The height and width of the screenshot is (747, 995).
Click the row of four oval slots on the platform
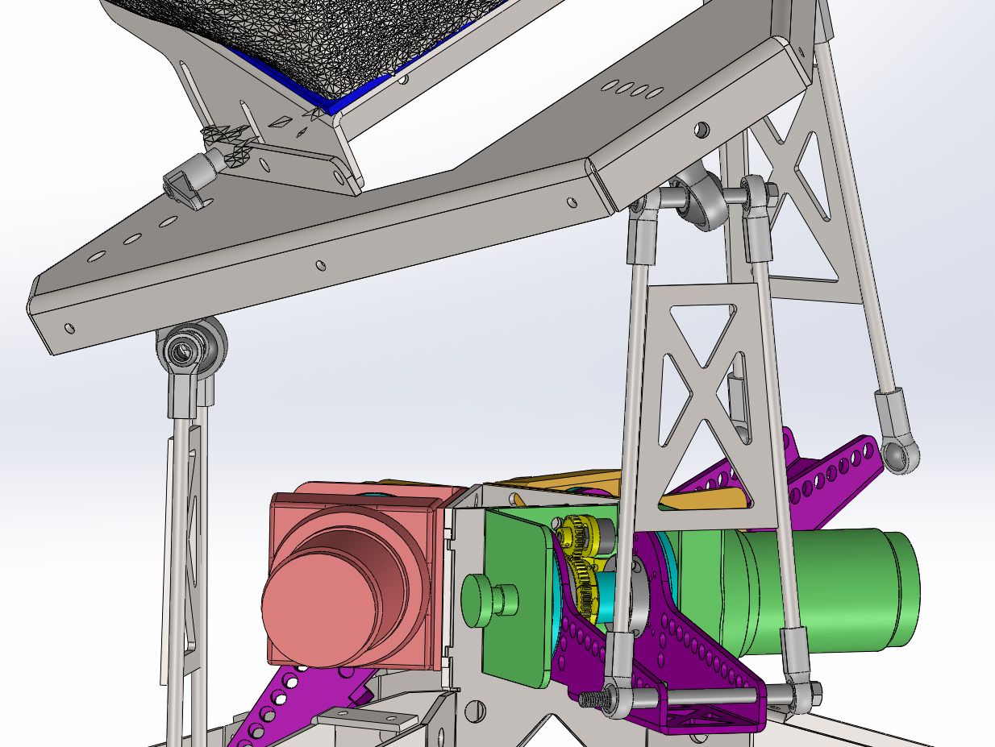(x=632, y=88)
